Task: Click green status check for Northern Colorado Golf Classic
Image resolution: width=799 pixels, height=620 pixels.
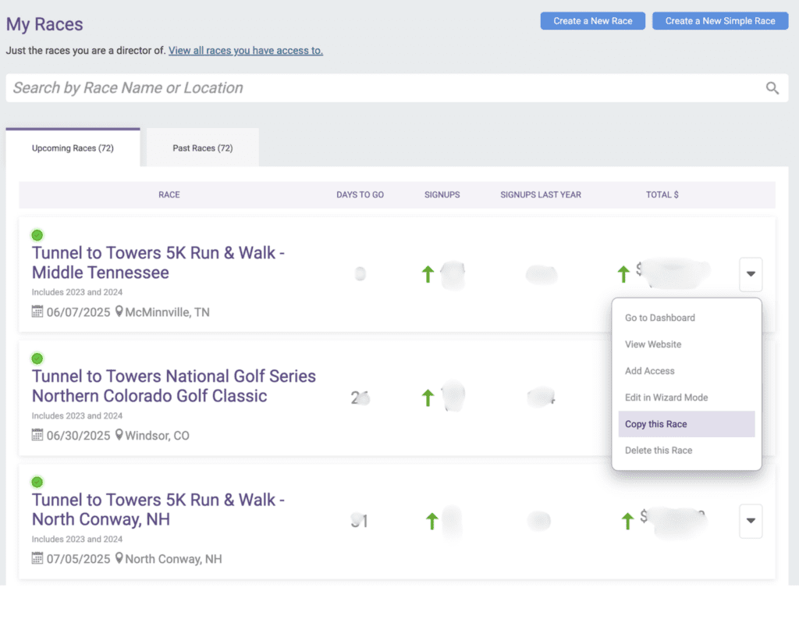Action: coord(37,358)
